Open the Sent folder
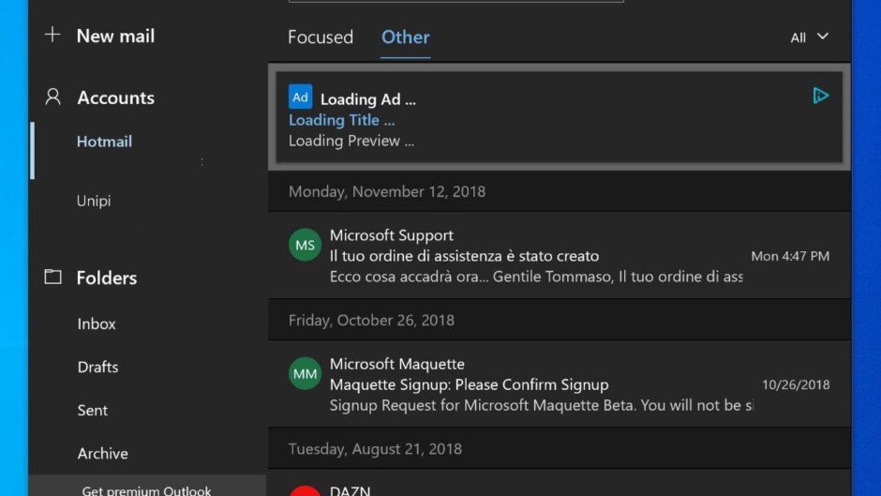 coord(93,410)
